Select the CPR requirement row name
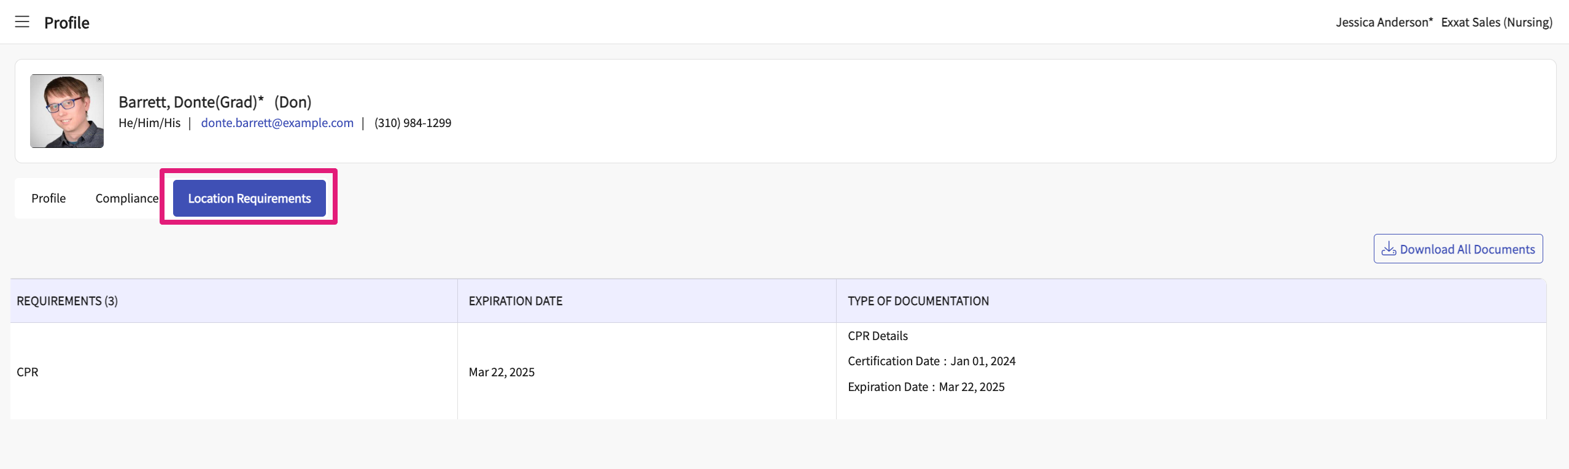This screenshot has height=469, width=1569. point(28,372)
